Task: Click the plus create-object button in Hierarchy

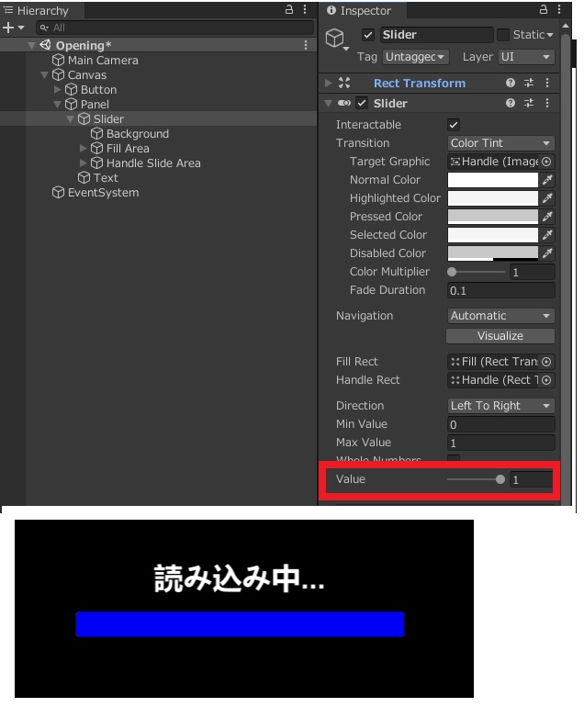Action: [8, 28]
